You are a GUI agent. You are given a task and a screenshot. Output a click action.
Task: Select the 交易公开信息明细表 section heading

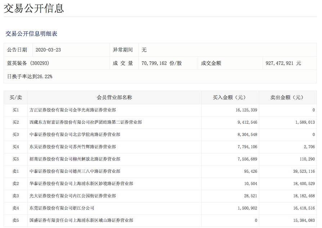pyautogui.click(x=31, y=34)
